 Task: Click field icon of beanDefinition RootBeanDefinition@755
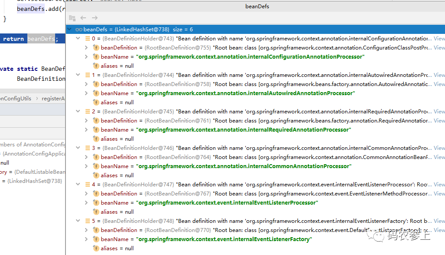[x=96, y=48]
